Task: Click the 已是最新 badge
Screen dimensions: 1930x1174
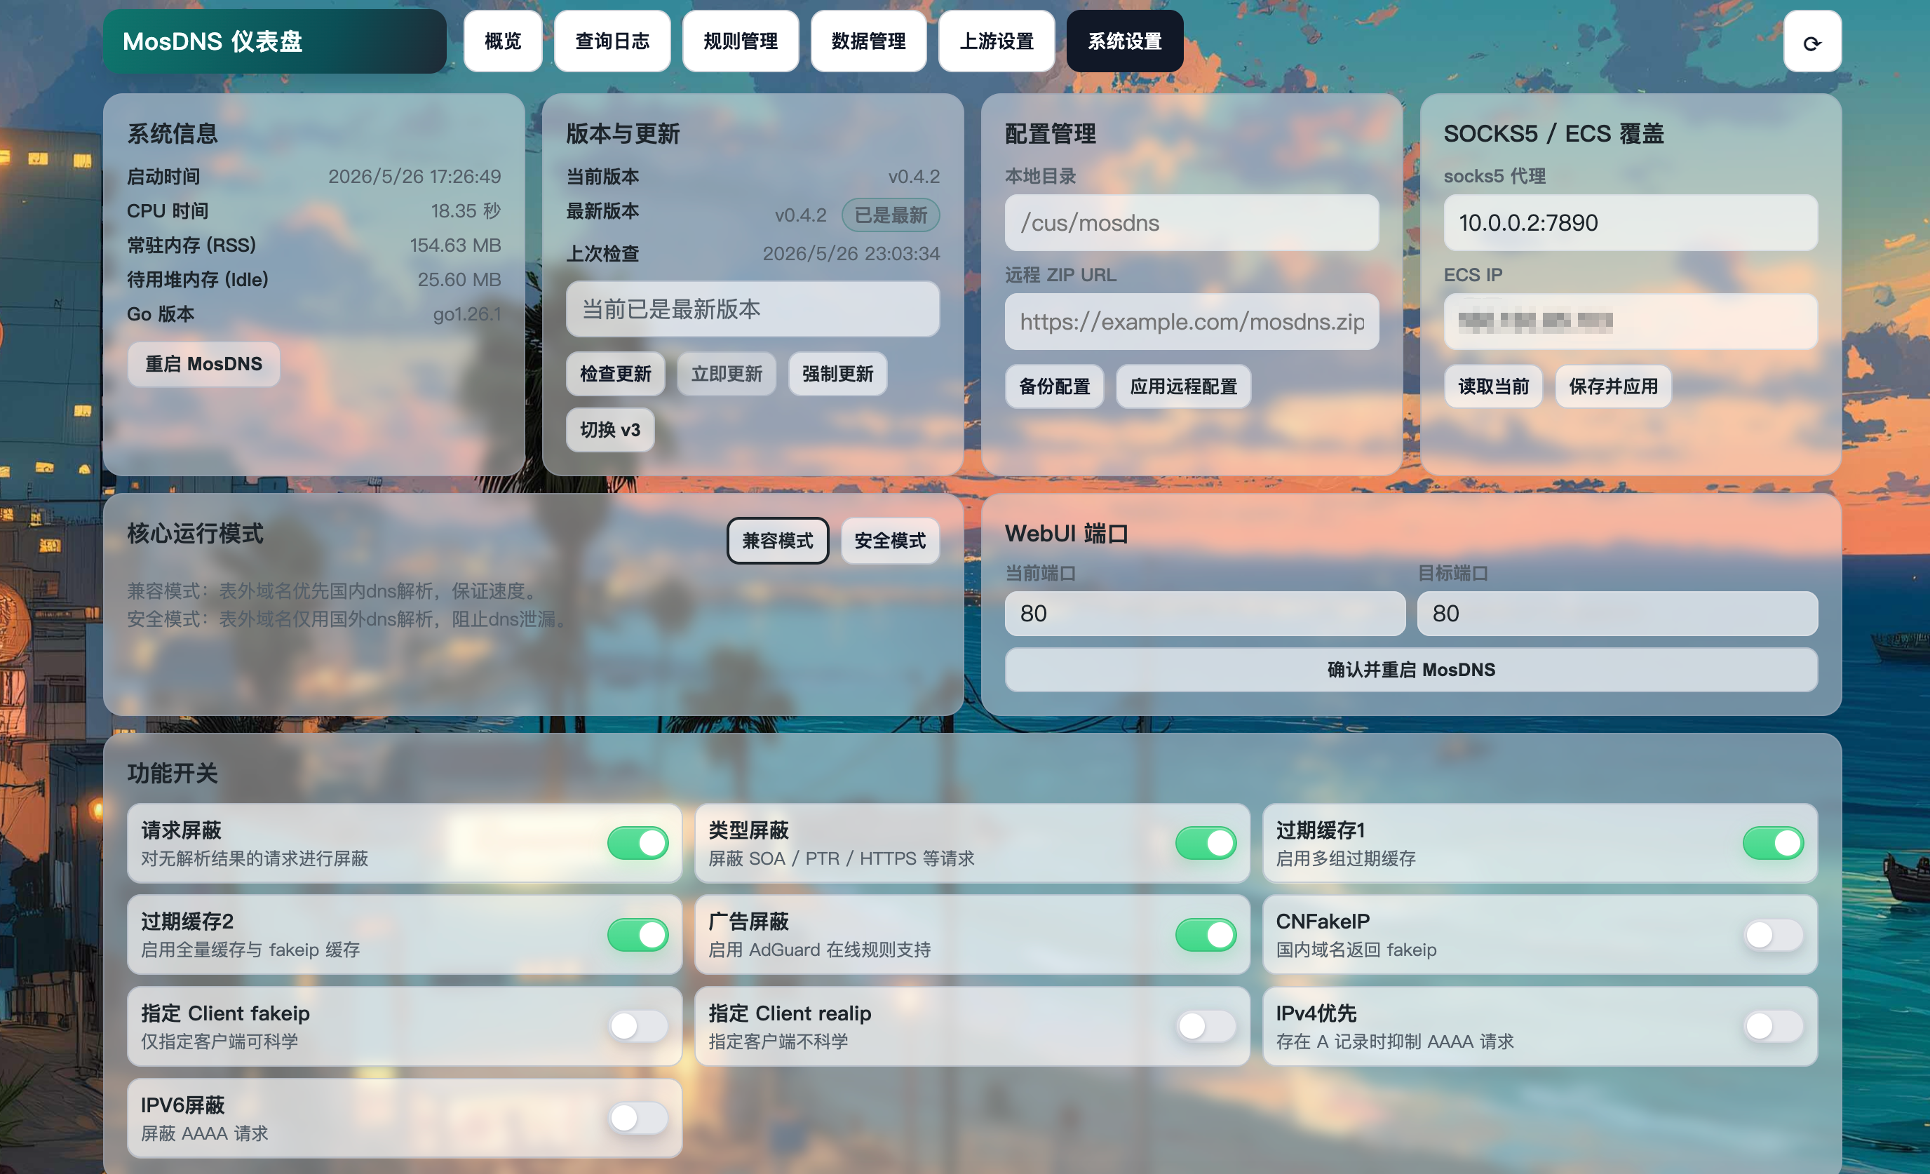Action: [891, 215]
